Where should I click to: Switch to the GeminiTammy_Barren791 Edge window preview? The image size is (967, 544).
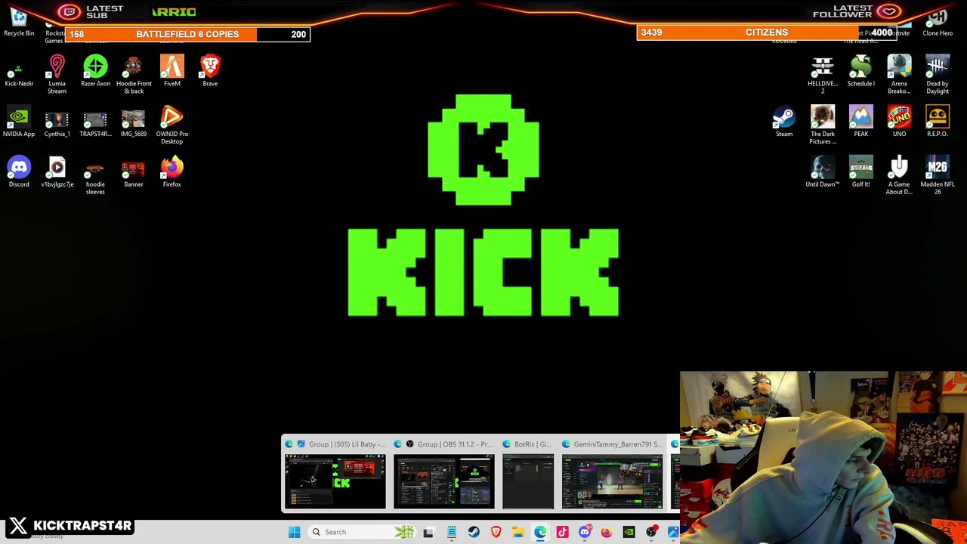613,474
